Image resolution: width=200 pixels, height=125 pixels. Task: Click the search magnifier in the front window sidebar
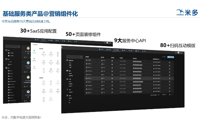click(81, 57)
